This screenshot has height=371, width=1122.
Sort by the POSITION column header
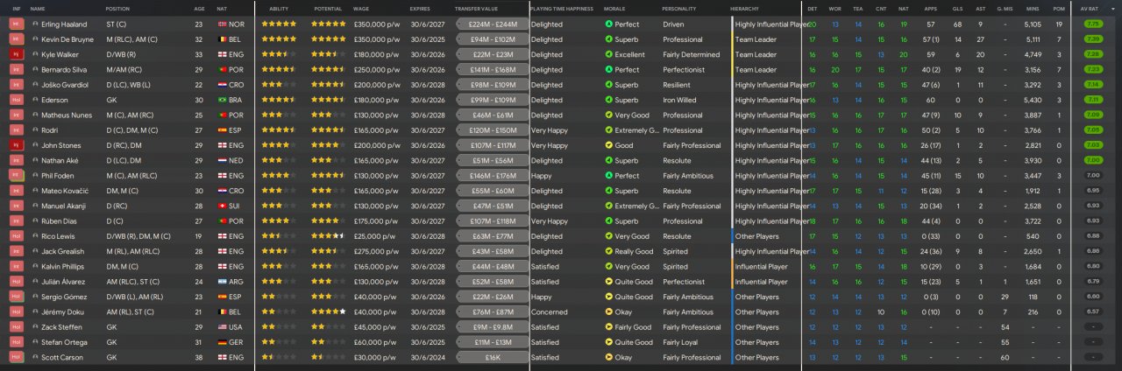coord(117,8)
